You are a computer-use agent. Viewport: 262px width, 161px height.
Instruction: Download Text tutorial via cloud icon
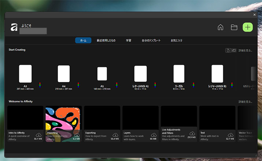[x=230, y=135]
